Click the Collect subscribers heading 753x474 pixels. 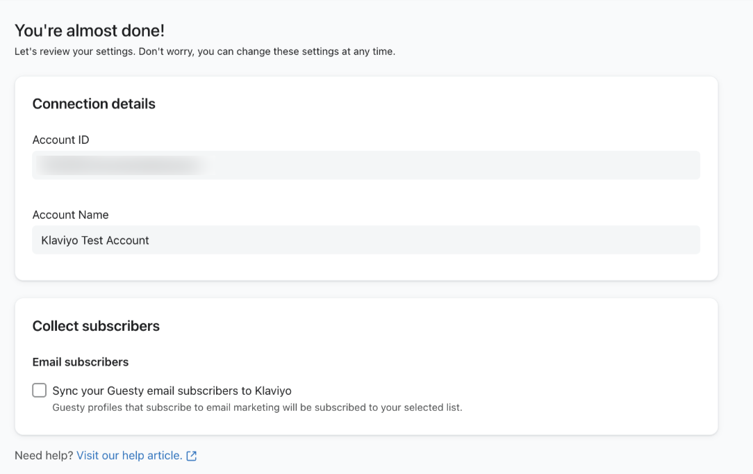[96, 326]
